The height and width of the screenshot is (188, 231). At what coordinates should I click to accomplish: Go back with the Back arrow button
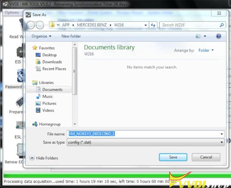coord(31,25)
